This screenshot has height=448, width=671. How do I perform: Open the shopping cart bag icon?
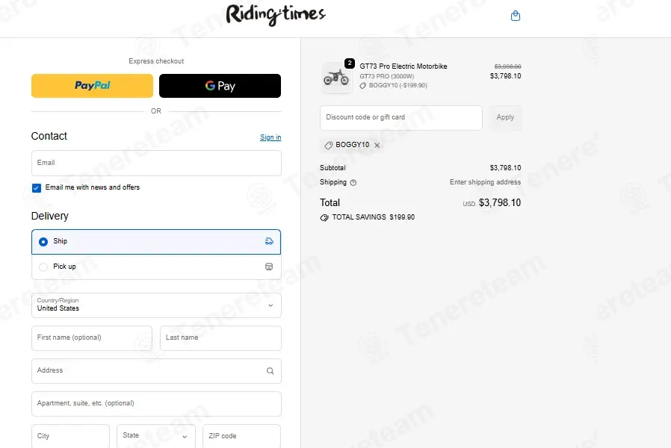516,16
